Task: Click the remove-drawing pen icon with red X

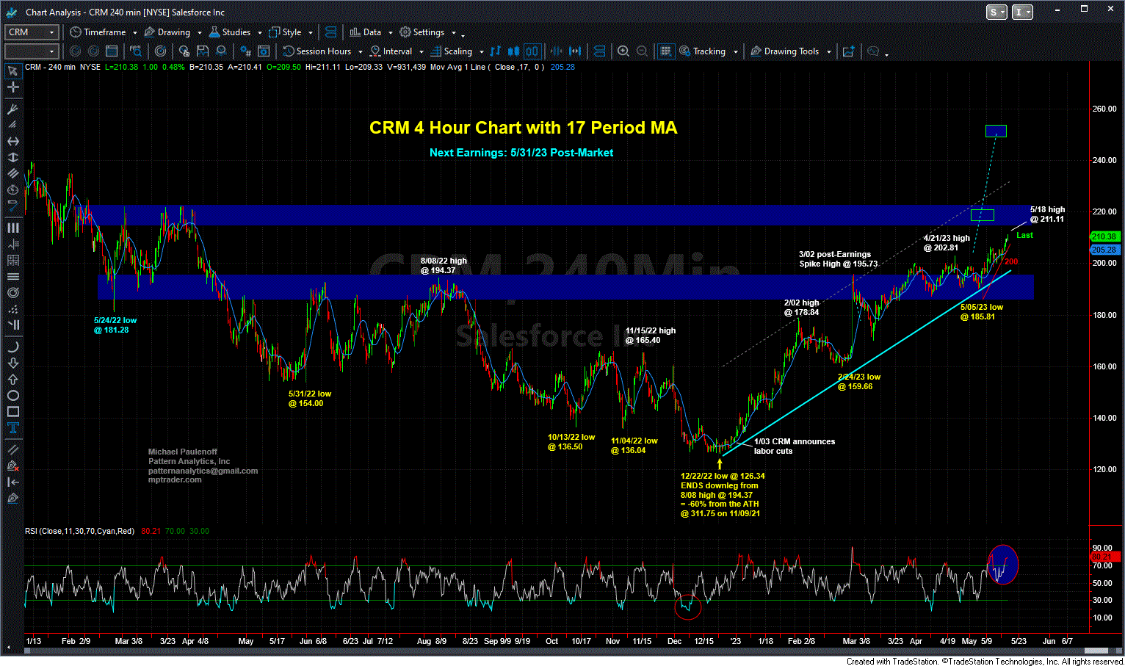Action: click(x=12, y=466)
